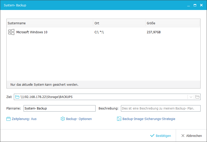Click the Ziel path text field
207x142 pixels.
[102, 97]
